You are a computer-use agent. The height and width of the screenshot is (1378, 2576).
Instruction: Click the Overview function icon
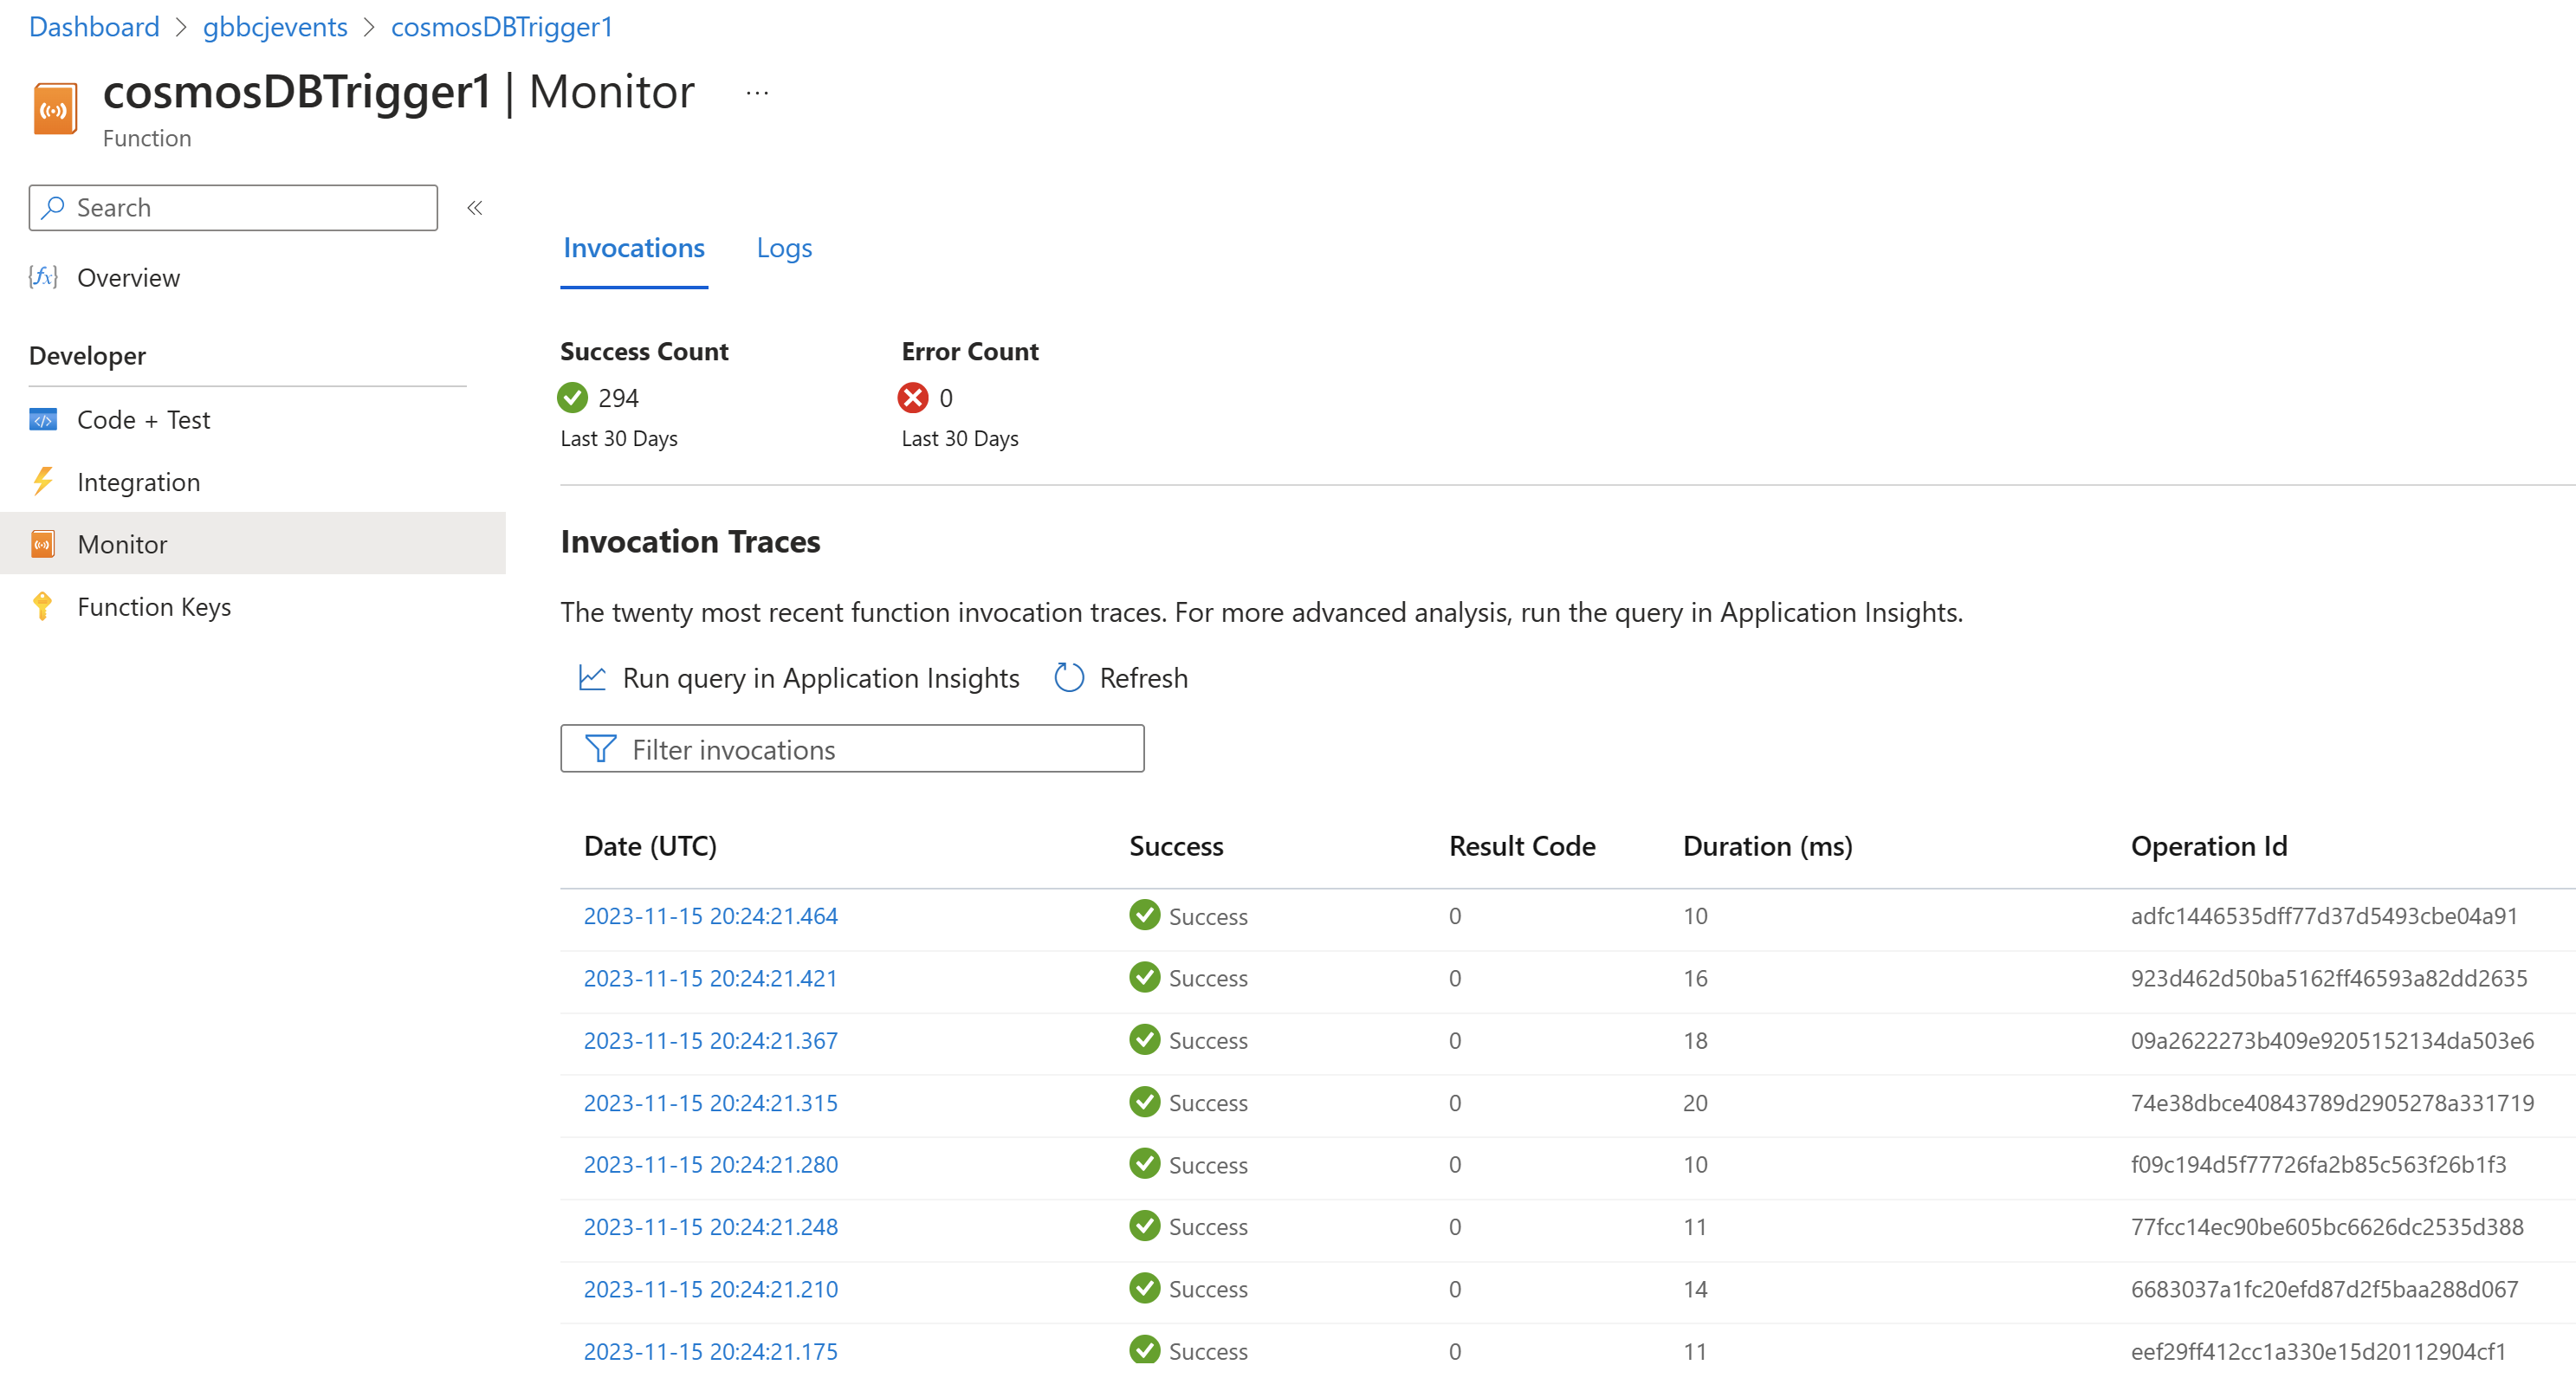[x=43, y=277]
